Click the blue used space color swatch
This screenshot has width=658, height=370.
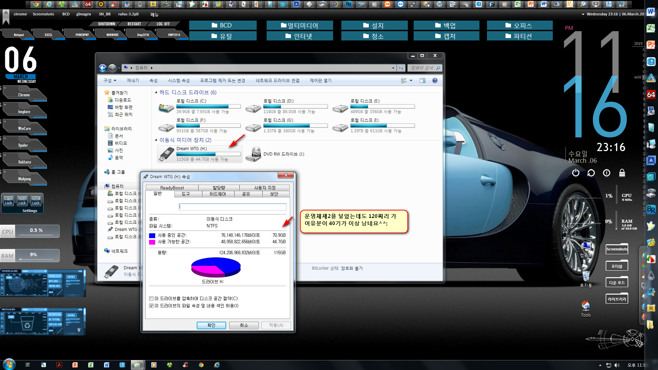[152, 236]
